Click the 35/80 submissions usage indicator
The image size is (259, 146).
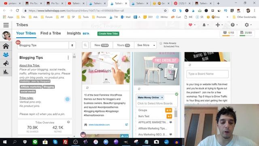pos(246,33)
